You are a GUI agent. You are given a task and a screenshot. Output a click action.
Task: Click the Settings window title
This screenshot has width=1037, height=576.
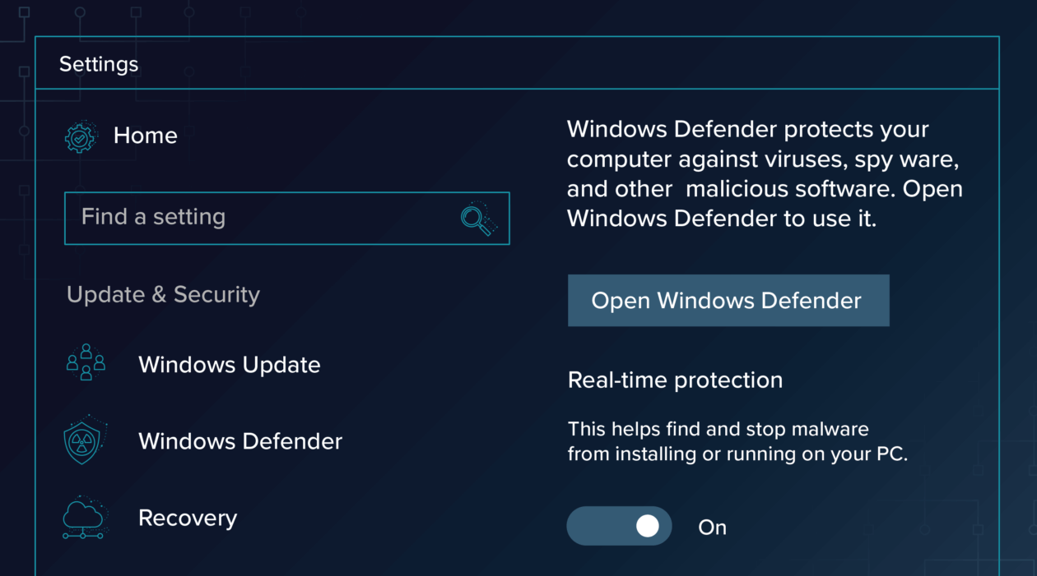click(99, 64)
